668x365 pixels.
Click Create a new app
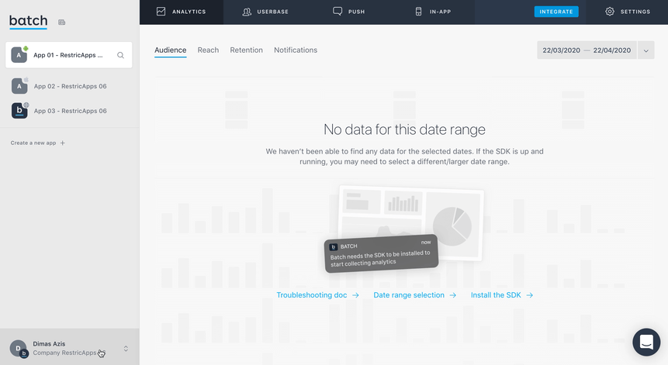tap(33, 143)
